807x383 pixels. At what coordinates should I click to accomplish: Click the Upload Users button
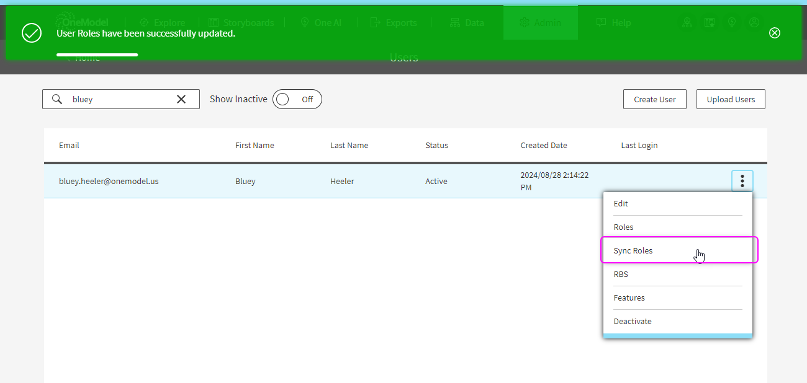[x=731, y=99]
